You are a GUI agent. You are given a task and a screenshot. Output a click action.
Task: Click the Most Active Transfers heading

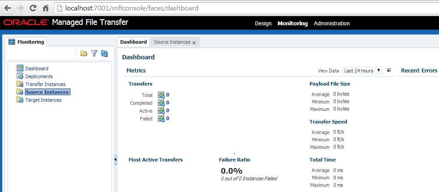pyautogui.click(x=156, y=160)
